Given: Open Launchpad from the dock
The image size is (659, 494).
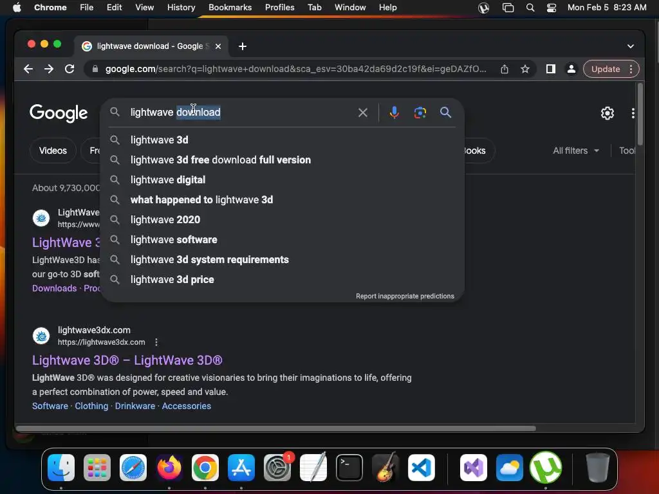Looking at the screenshot, I should click(97, 468).
